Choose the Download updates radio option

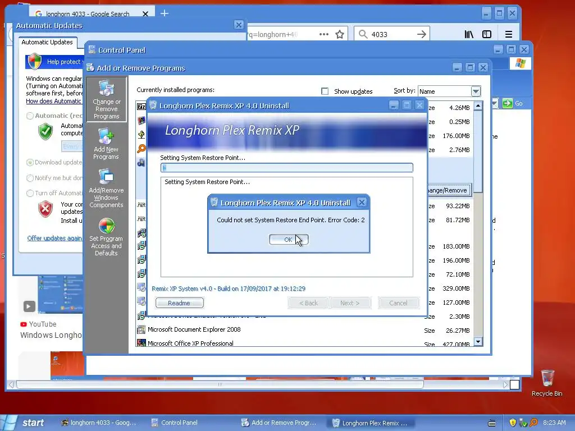(30, 162)
